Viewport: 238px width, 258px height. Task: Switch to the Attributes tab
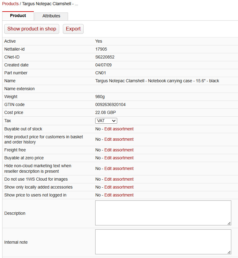tap(51, 16)
